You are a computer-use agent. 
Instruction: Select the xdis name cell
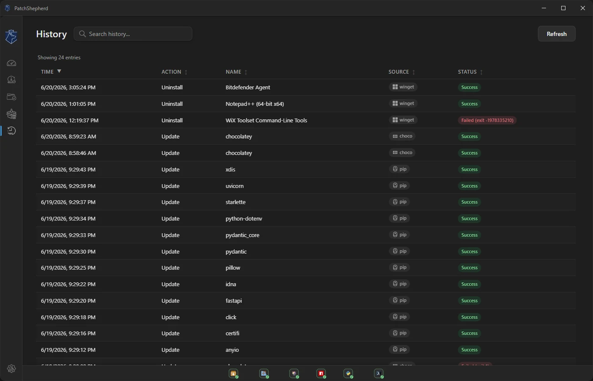[x=230, y=169]
